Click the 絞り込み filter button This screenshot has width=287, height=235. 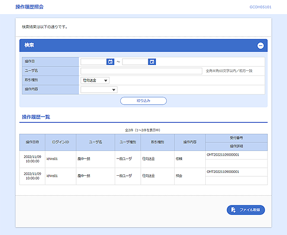pos(143,101)
